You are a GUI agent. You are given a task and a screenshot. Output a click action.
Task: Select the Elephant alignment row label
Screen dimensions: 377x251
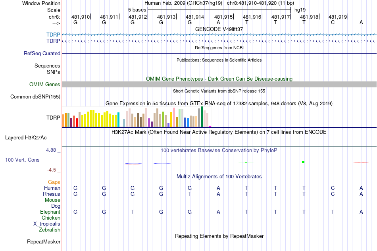[x=50, y=212]
